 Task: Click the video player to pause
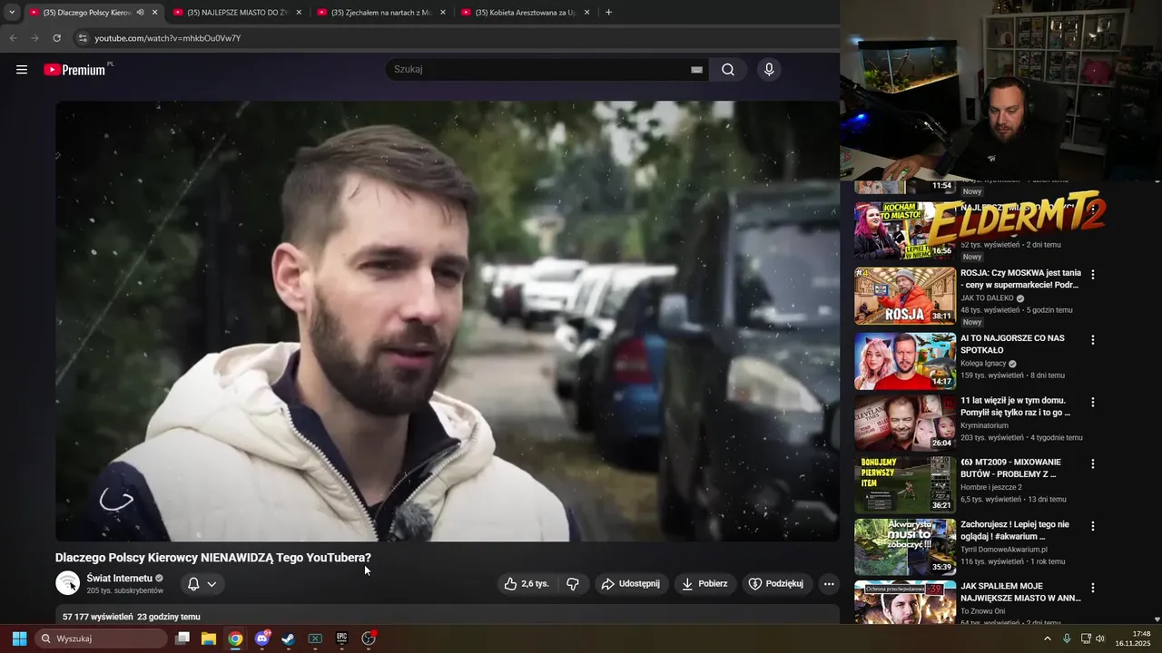coord(448,321)
